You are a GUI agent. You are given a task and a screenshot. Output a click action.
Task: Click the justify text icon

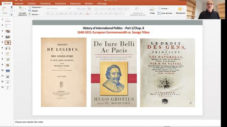click(x=110, y=13)
